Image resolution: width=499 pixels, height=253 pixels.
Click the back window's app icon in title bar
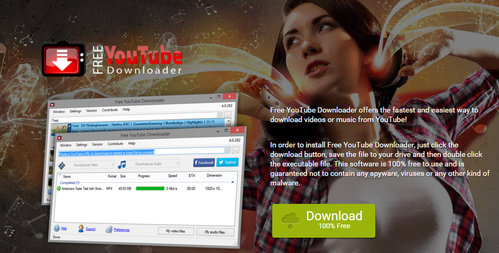click(52, 104)
